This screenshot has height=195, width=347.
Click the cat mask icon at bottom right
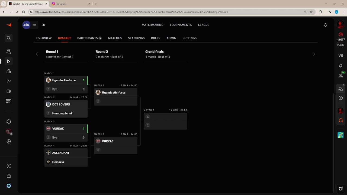341,189
